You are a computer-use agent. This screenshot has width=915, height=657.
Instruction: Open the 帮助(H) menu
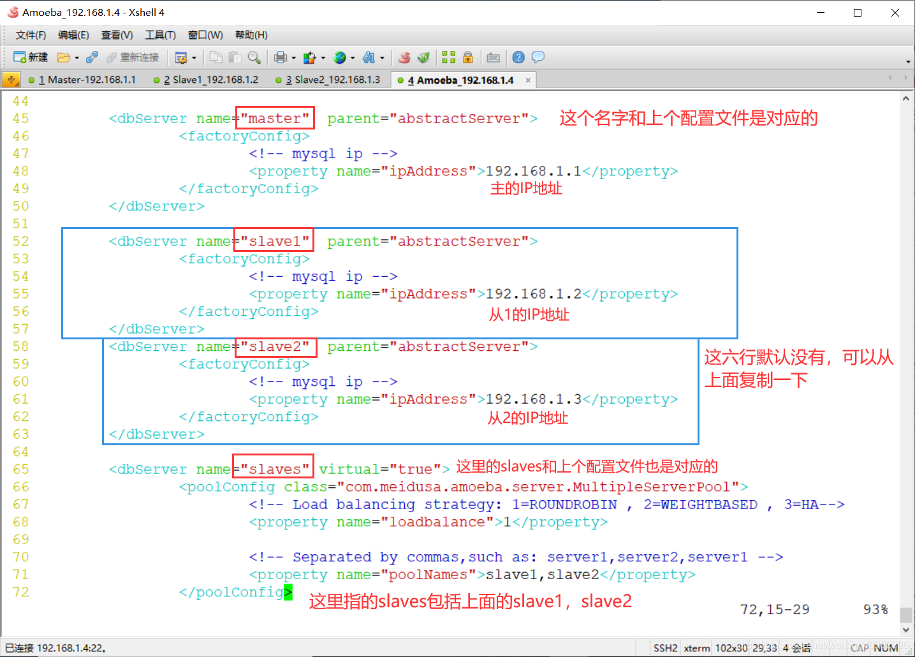[x=251, y=35]
